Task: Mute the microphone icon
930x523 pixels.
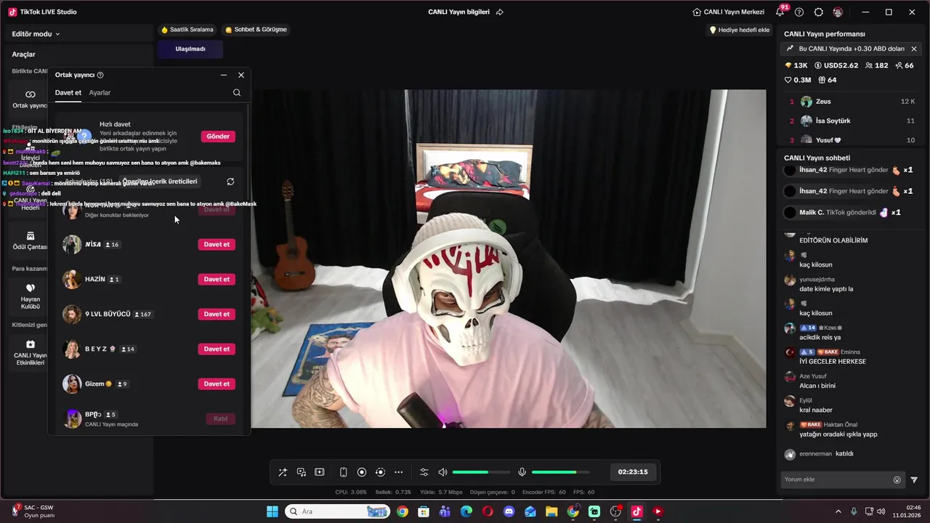Action: [x=522, y=472]
